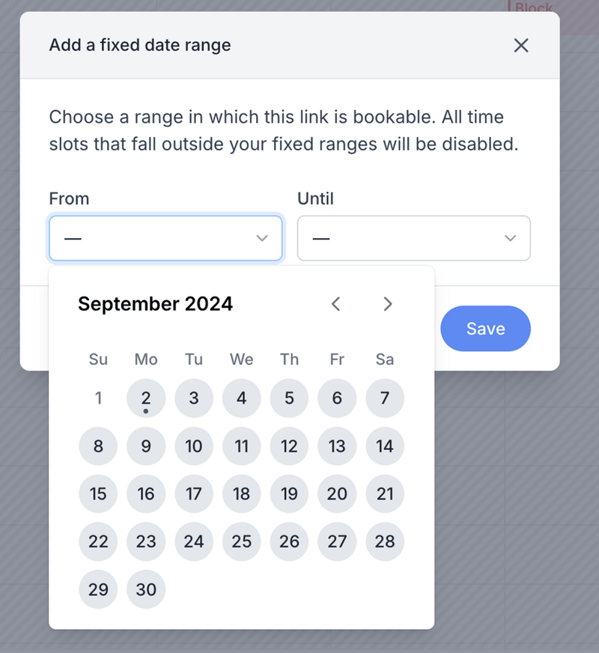
Task: Expand the From field chevron arrow
Action: click(262, 237)
